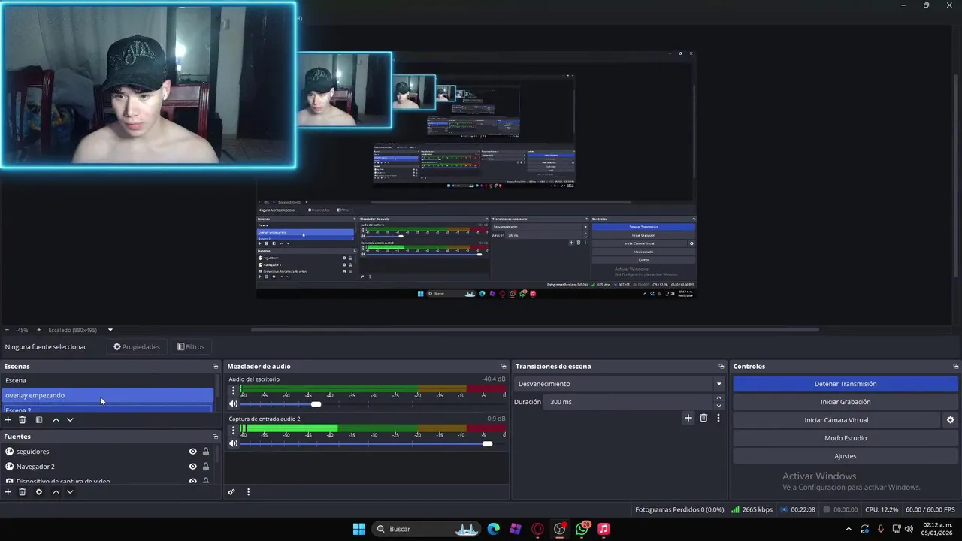
Task: Open the music app on taskbar
Action: coord(604,529)
